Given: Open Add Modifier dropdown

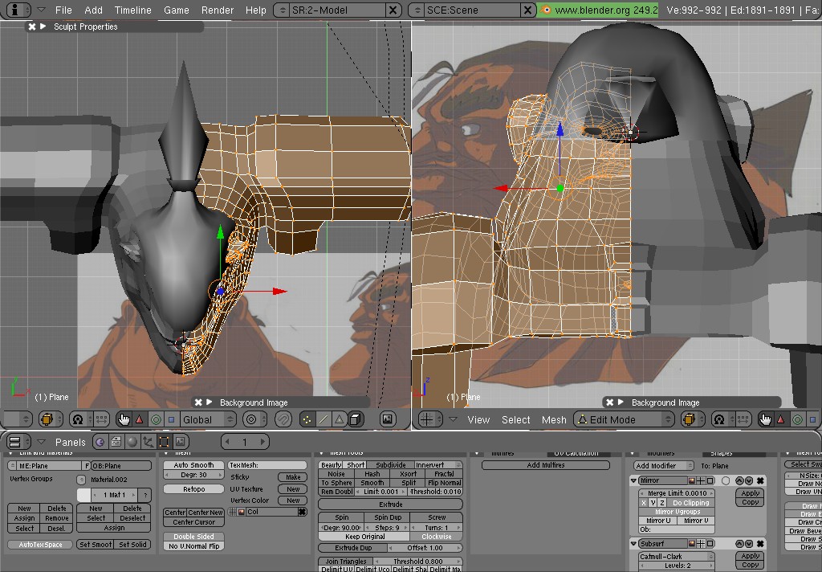Looking at the screenshot, I should [x=662, y=465].
